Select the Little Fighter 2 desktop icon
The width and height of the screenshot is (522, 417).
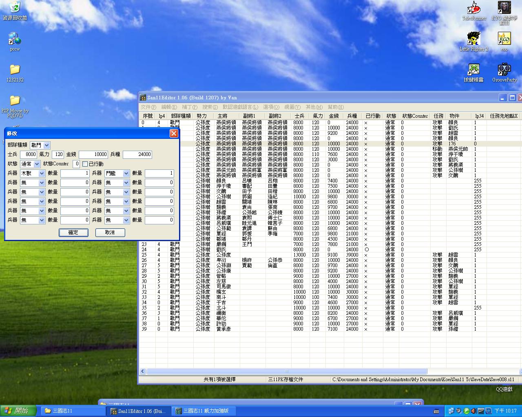tap(473, 39)
